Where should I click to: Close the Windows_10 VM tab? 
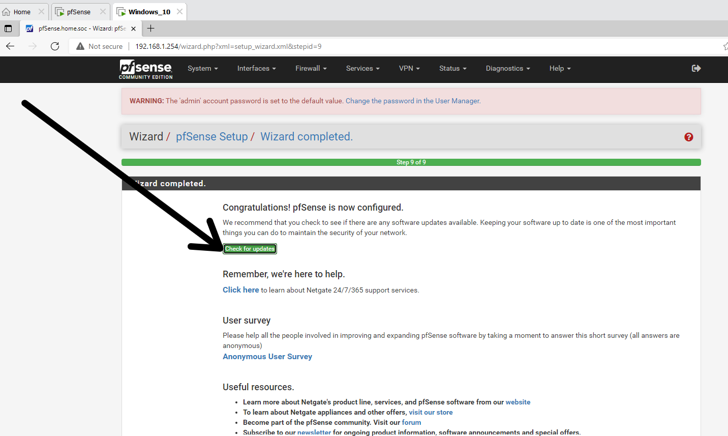pyautogui.click(x=179, y=12)
